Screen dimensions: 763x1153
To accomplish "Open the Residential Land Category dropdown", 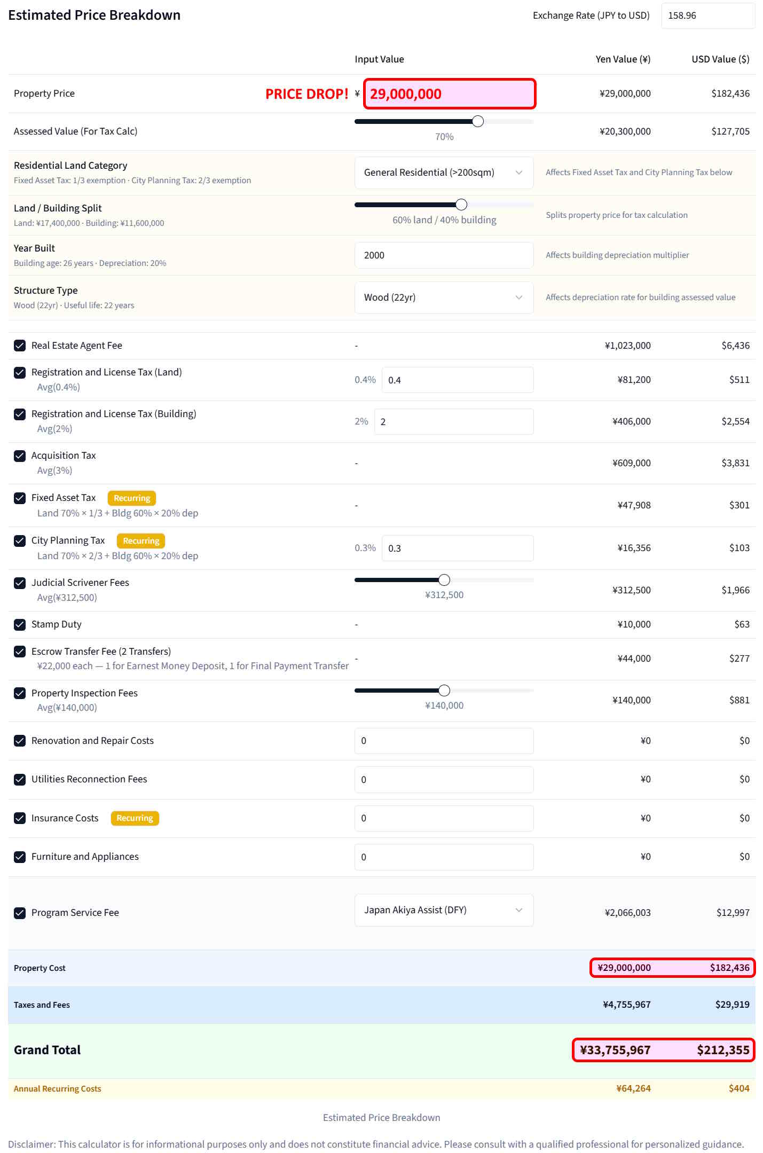I will [x=444, y=172].
